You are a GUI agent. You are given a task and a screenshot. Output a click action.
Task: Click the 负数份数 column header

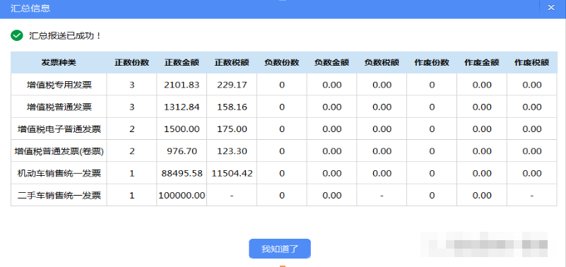(281, 62)
